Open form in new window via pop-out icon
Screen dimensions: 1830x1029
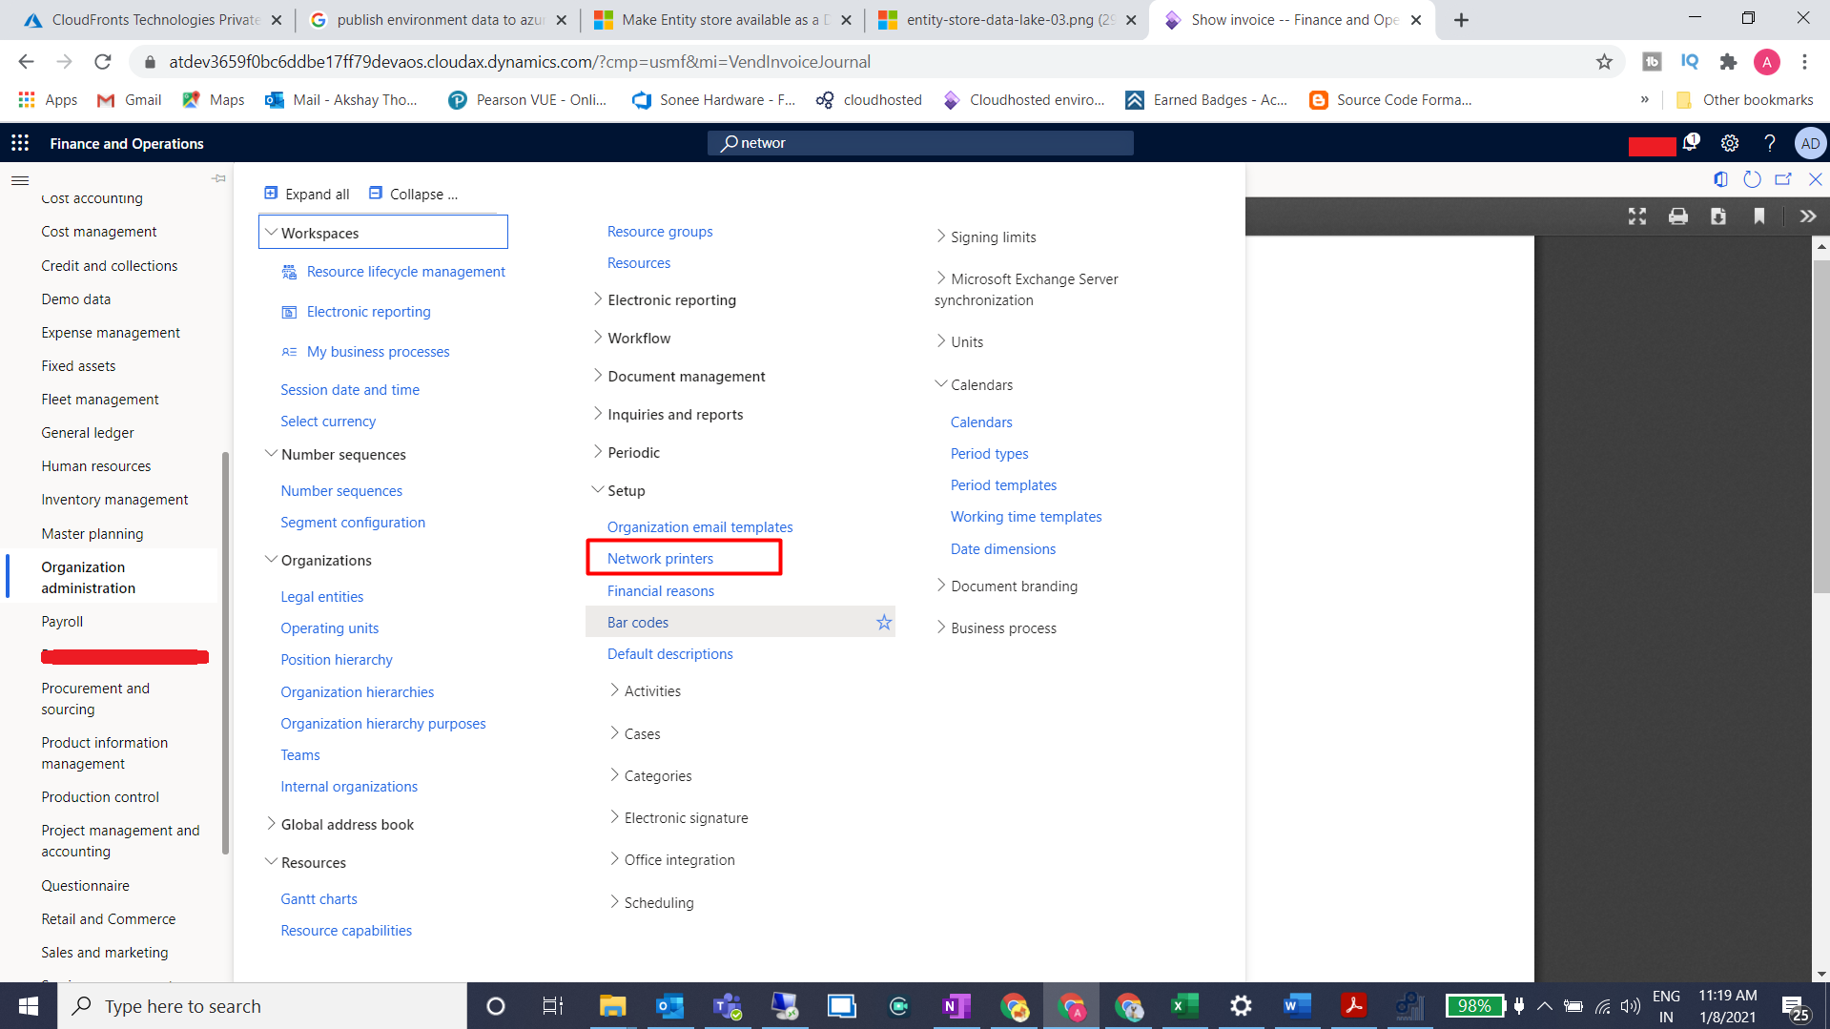click(1783, 179)
